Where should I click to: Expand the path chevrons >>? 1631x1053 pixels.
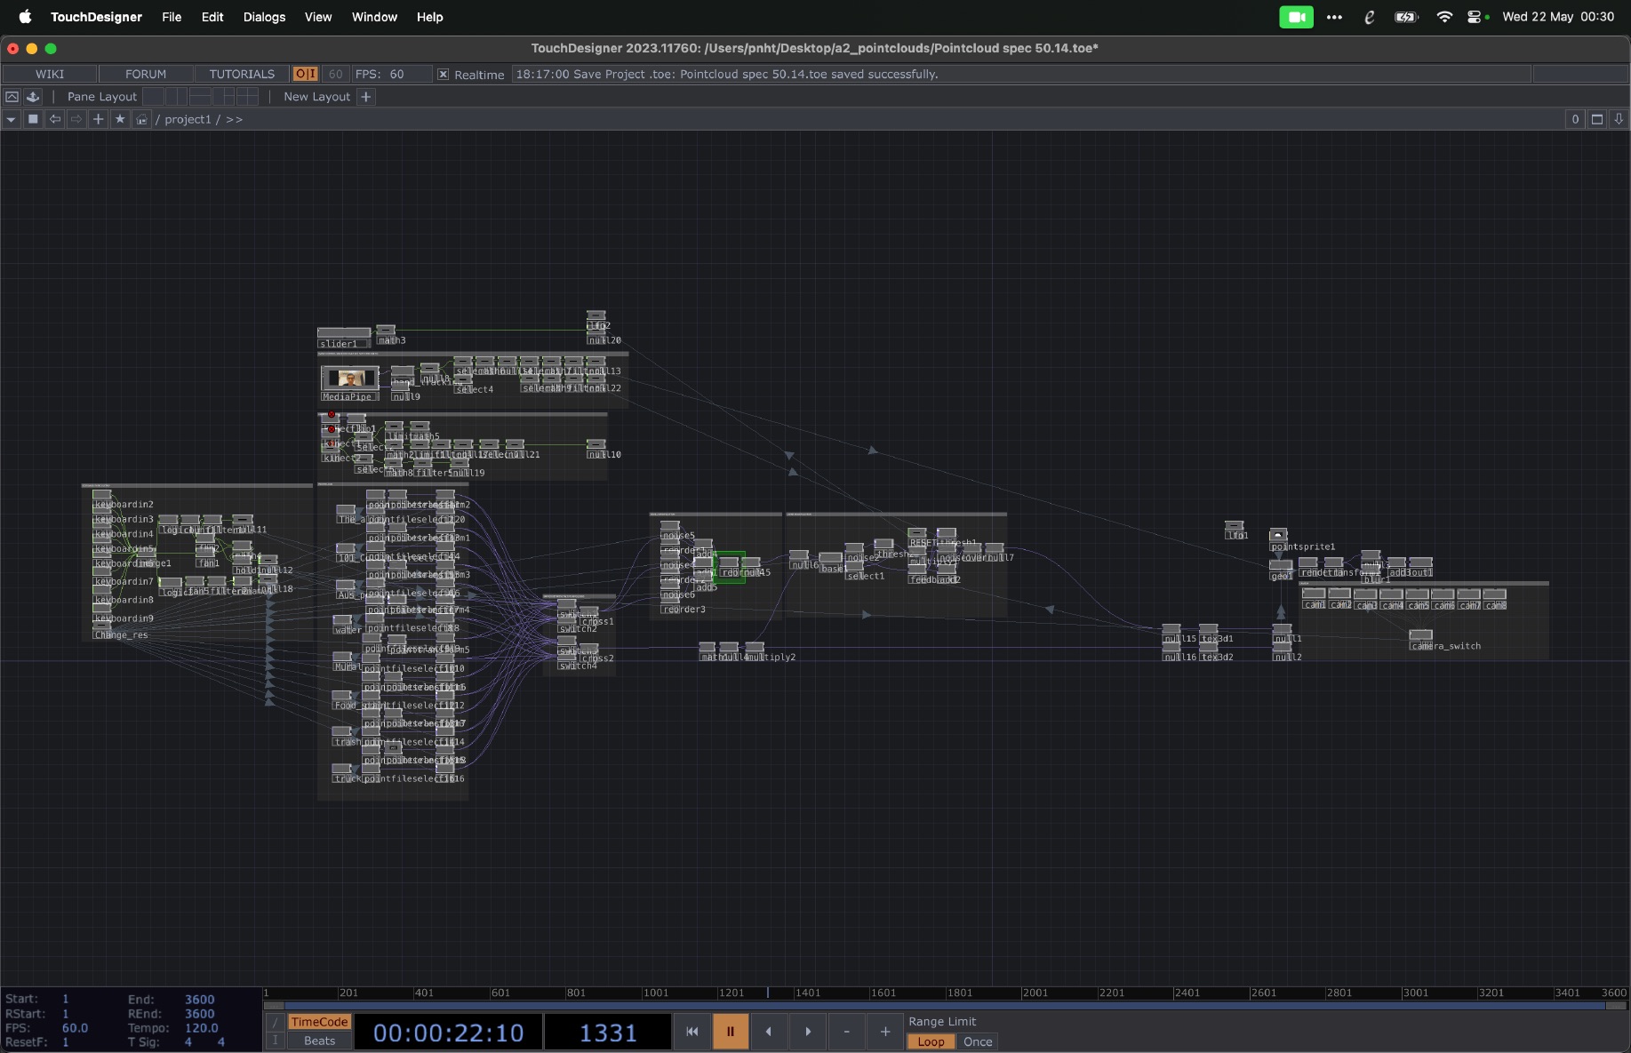click(234, 119)
